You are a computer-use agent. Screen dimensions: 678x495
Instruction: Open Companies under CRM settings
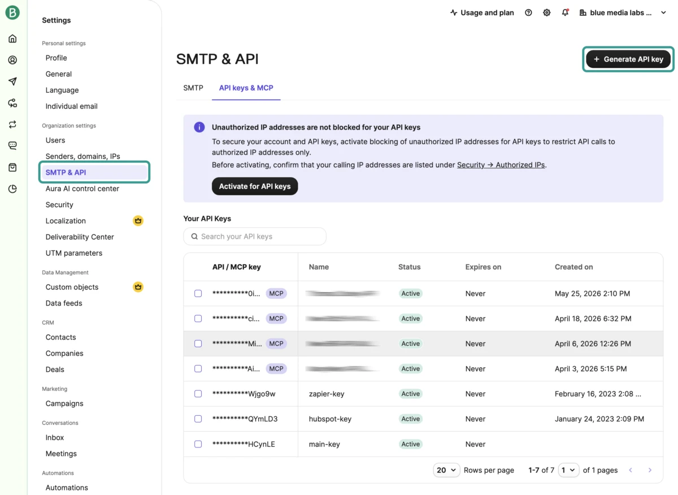coord(64,353)
